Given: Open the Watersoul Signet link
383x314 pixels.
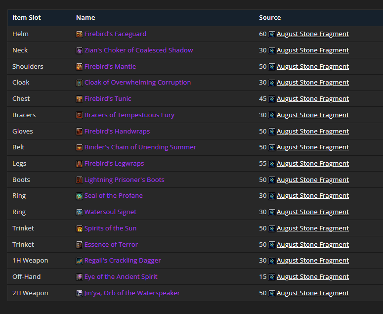Looking at the screenshot, I should pos(110,212).
